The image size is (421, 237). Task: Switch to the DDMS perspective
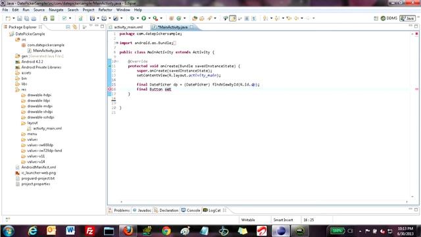point(389,18)
